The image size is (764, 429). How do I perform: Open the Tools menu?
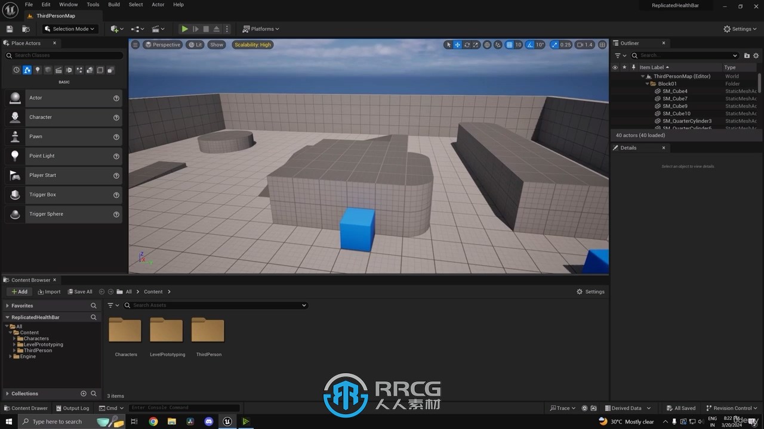click(93, 4)
